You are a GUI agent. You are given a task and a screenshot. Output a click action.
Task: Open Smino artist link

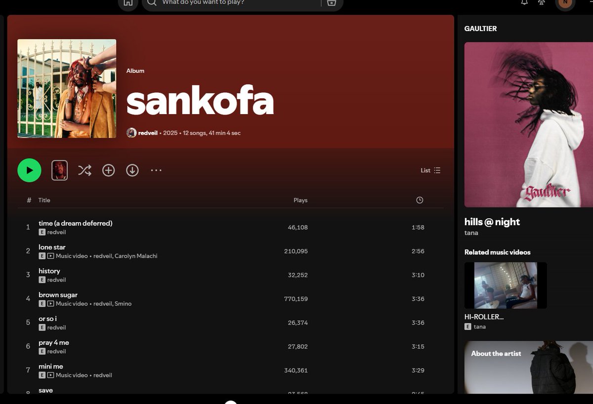coord(123,304)
